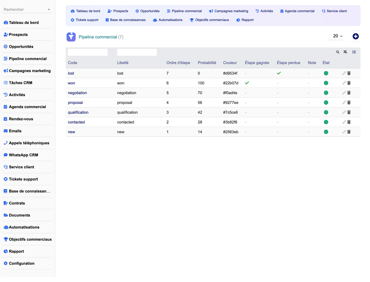
Task: Click the Étape perdue checkmark for lost
Action: pyautogui.click(x=279, y=73)
